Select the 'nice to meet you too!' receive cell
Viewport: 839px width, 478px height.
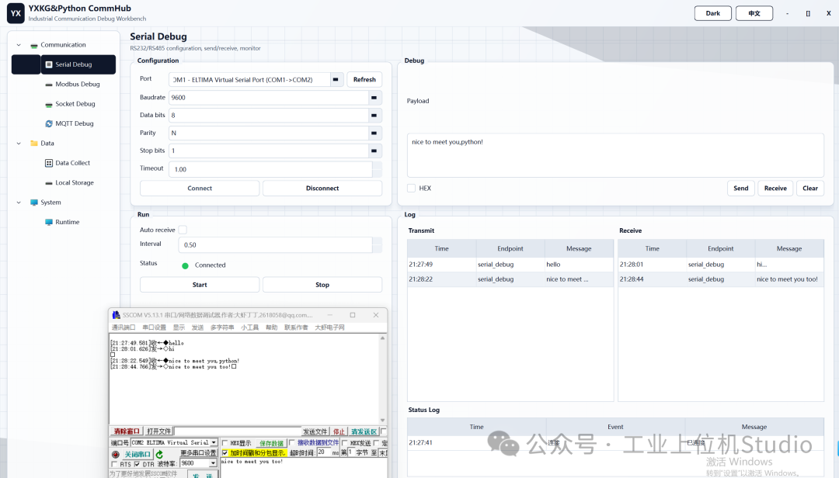pyautogui.click(x=789, y=279)
